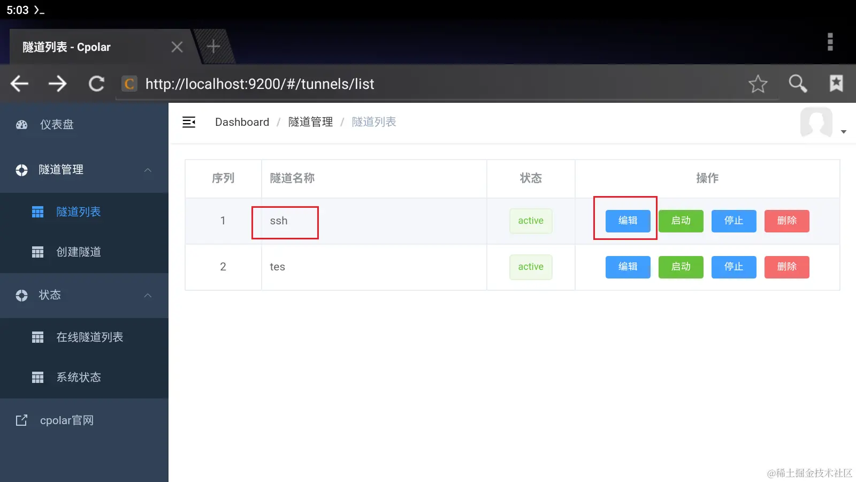Click the active status tag for ssh
The height and width of the screenshot is (482, 856).
tap(531, 221)
